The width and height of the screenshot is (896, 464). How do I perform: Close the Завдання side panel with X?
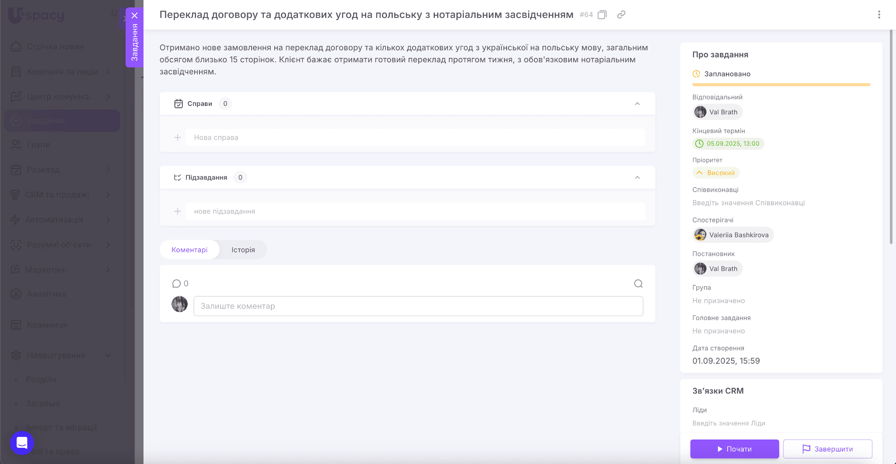pyautogui.click(x=135, y=16)
